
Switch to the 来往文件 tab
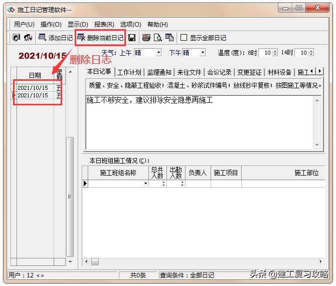(189, 72)
